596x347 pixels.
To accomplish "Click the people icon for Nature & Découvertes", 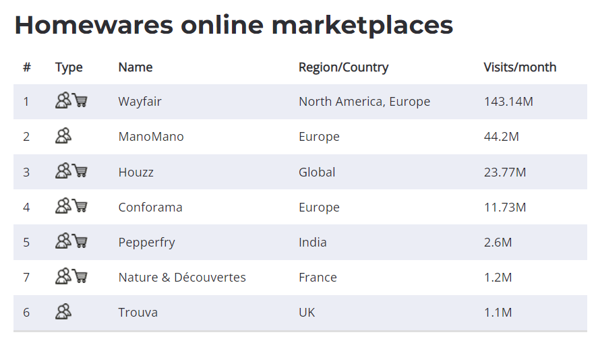I will 63,276.
